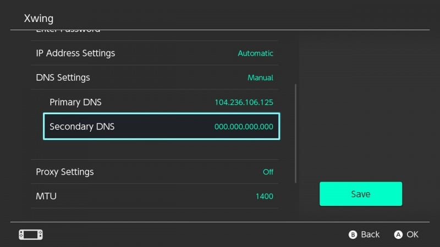Edit the MTU value 1400
Viewport: 440px width, 247px height.
tap(265, 197)
